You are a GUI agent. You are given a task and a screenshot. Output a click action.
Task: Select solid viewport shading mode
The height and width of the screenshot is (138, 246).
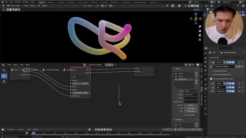[192, 6]
